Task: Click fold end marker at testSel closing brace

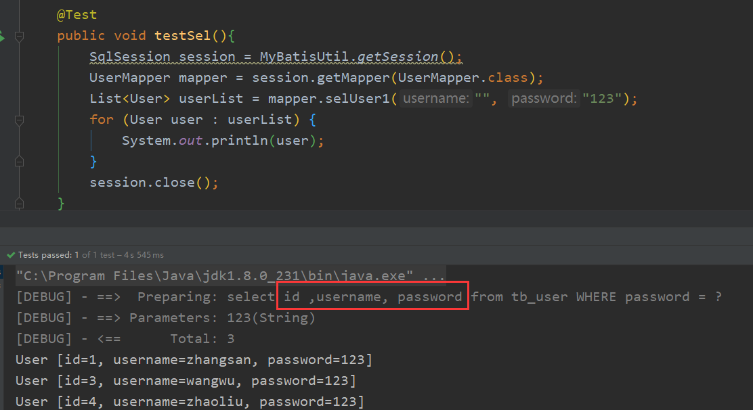Action: (19, 204)
